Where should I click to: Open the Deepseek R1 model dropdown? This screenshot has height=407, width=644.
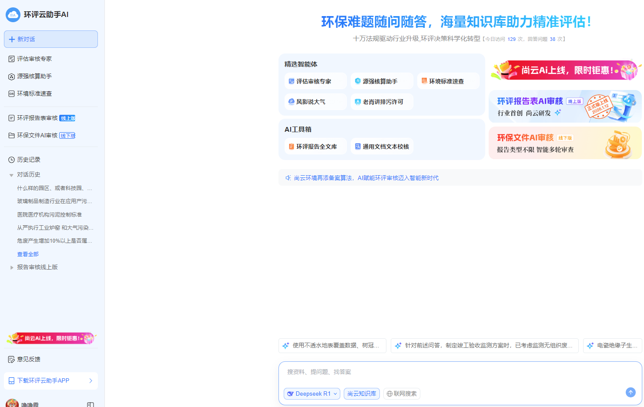(x=312, y=394)
